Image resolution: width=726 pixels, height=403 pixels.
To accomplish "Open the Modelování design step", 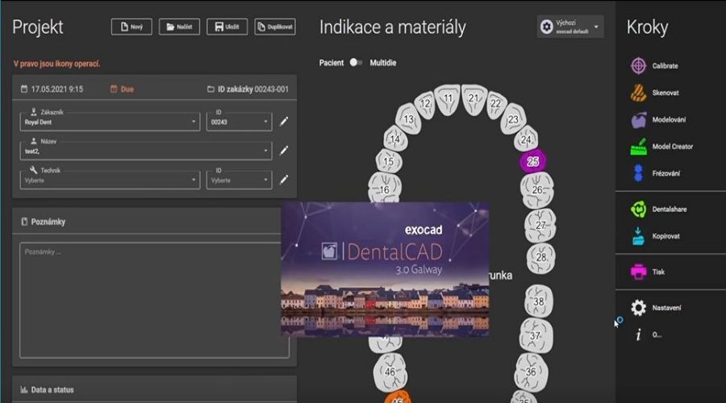I will coord(638,119).
